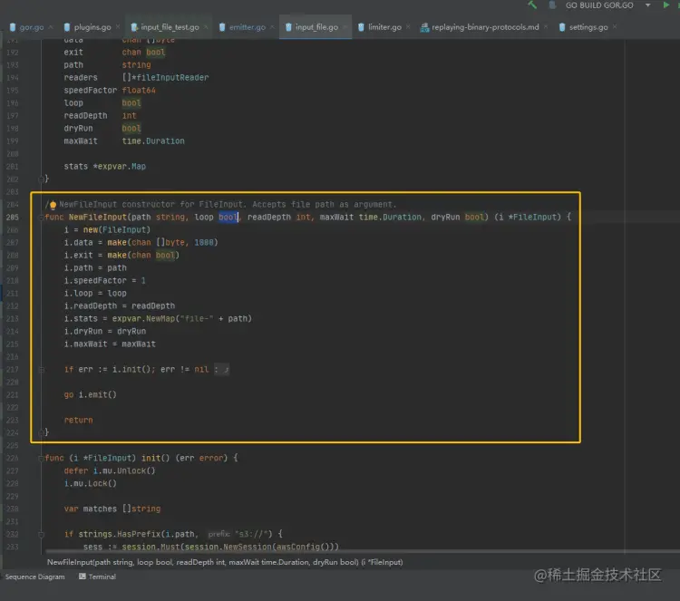
Task: Expand the folded braces placeholder after nil
Action: tap(221, 370)
